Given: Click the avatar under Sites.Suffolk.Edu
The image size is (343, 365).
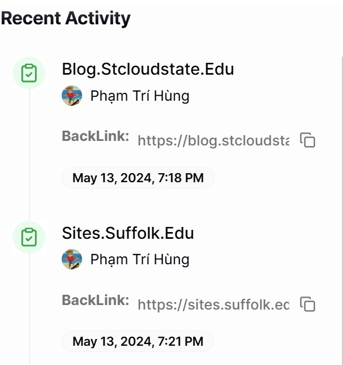Looking at the screenshot, I should [72, 259].
